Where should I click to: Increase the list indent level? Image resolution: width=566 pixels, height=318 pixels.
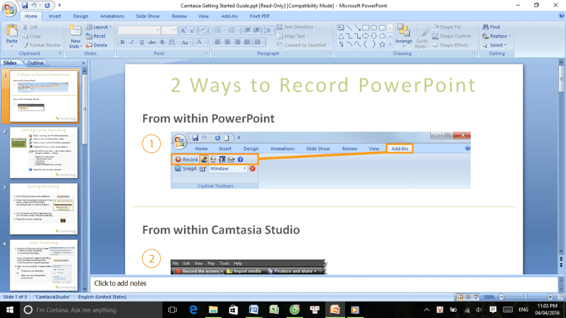tap(256, 31)
